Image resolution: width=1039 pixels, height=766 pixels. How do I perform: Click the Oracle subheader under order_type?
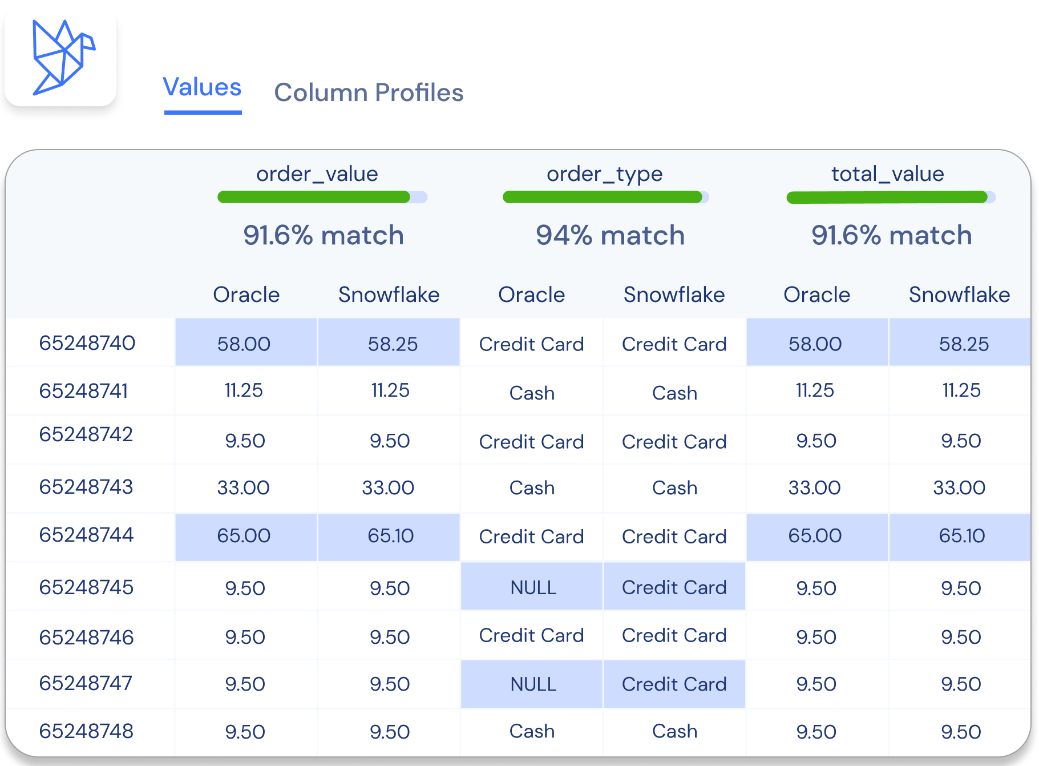pos(531,295)
